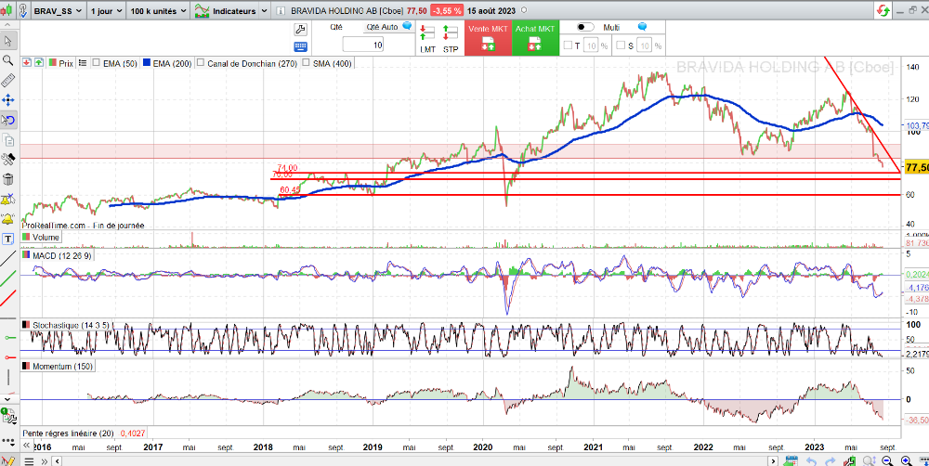
Task: Open the 100 k unités dropdown
Action: coord(157,11)
